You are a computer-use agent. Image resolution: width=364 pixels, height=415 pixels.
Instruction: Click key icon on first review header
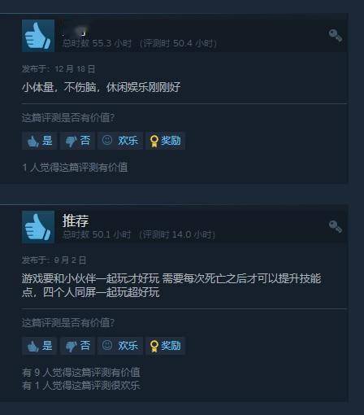pyautogui.click(x=336, y=36)
